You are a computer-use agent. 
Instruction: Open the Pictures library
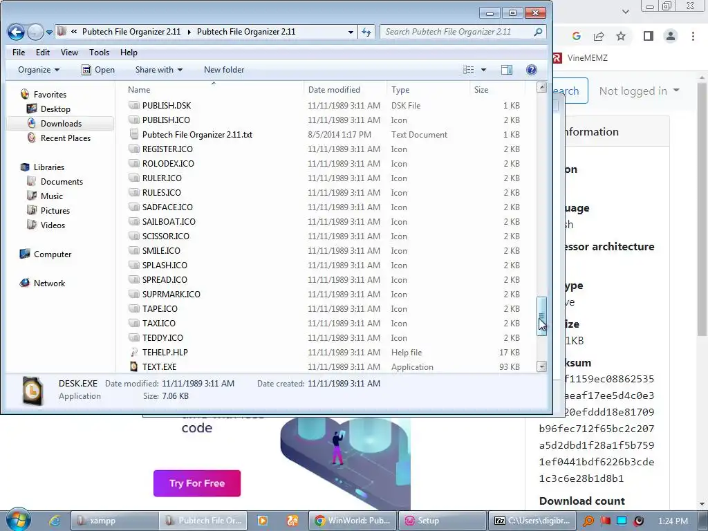[x=55, y=210]
